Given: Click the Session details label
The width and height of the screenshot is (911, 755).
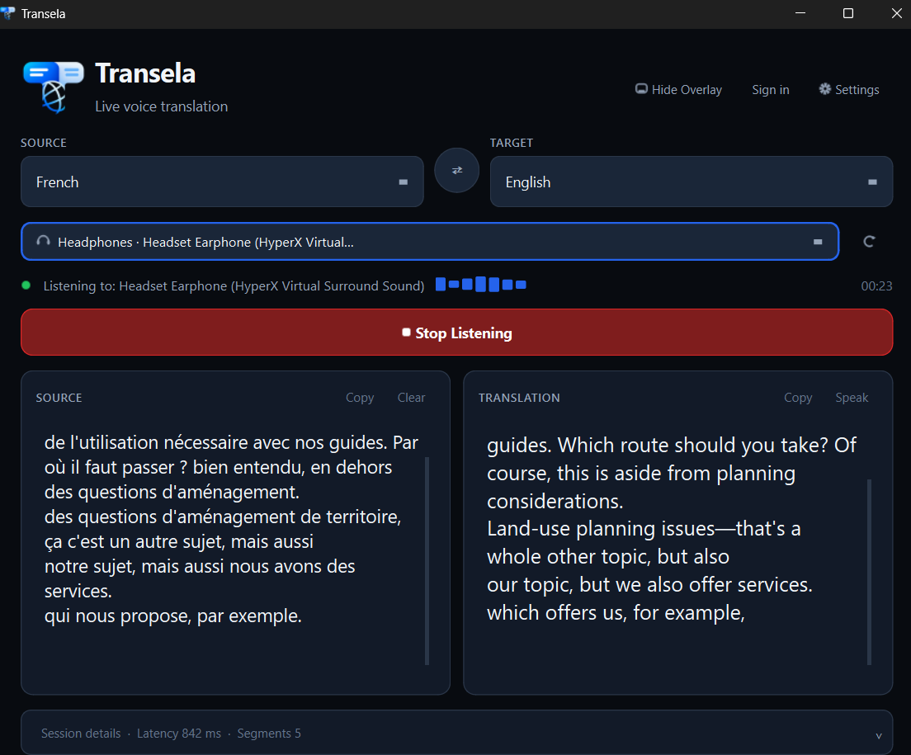Looking at the screenshot, I should pyautogui.click(x=81, y=734).
